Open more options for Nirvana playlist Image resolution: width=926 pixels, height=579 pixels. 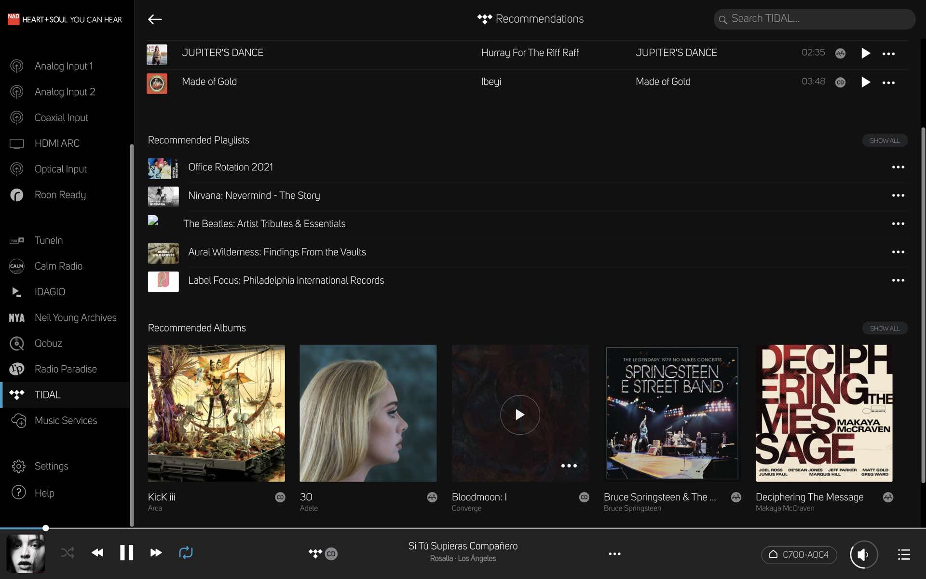898,195
